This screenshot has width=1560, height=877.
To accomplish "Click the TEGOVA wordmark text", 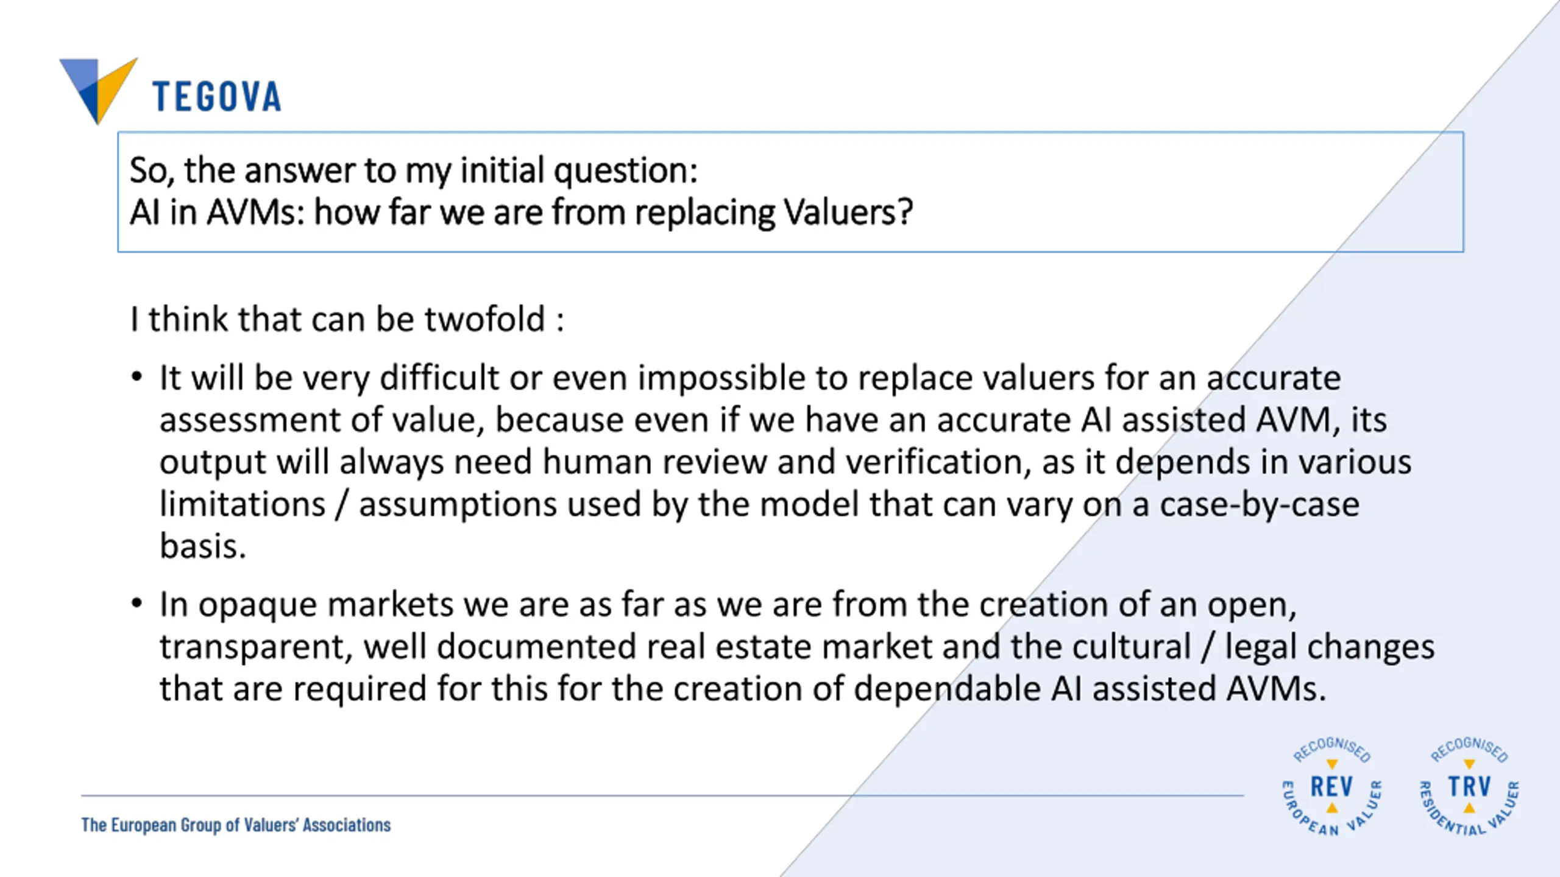I will (216, 97).
